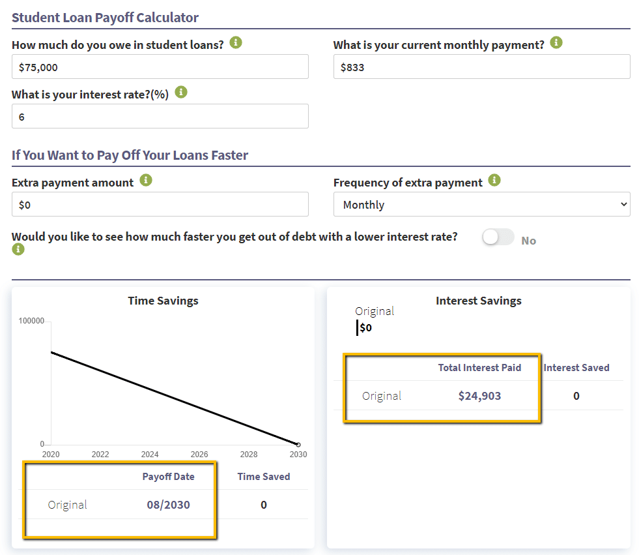
Task: Select the Extra payment amount field showing $0
Action: [x=160, y=204]
